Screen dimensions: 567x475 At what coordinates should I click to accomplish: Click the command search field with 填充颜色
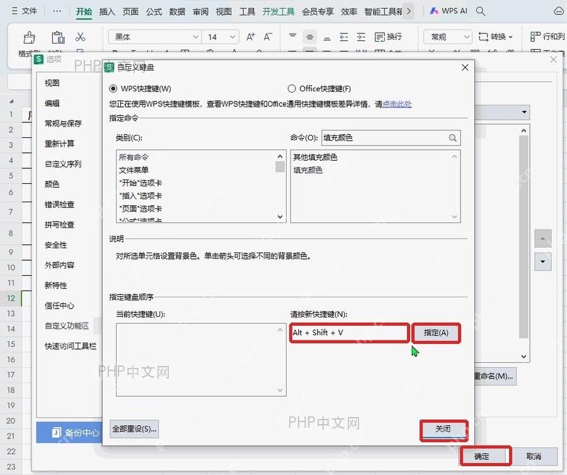tap(391, 138)
